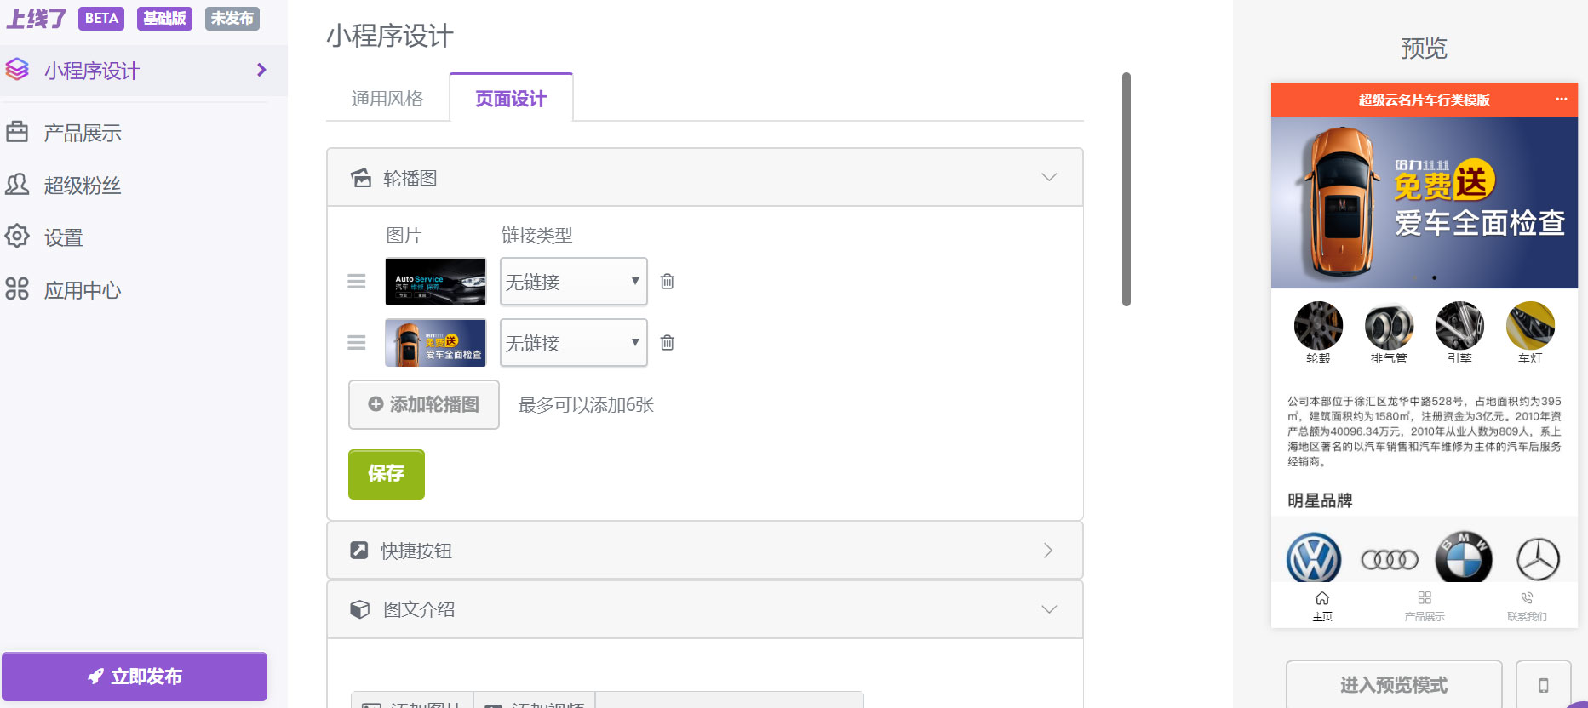Click the 立即发布 publish button
Image resolution: width=1588 pixels, height=708 pixels.
(x=135, y=677)
